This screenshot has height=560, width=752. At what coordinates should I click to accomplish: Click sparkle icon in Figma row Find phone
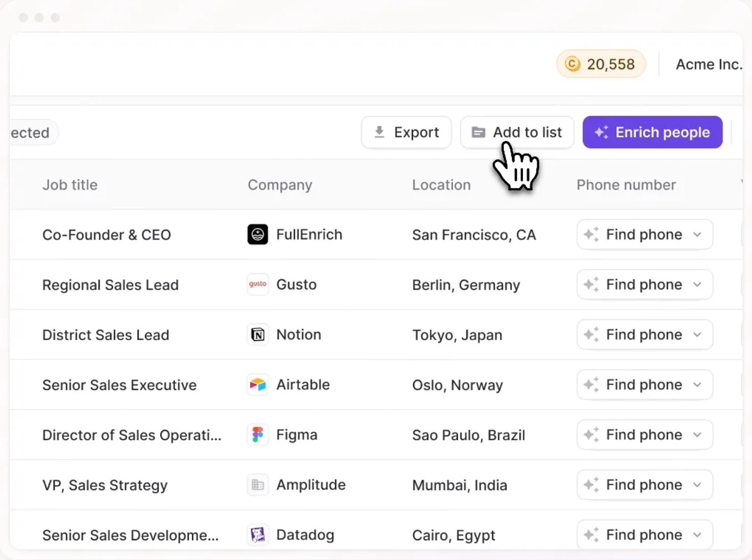[591, 435]
